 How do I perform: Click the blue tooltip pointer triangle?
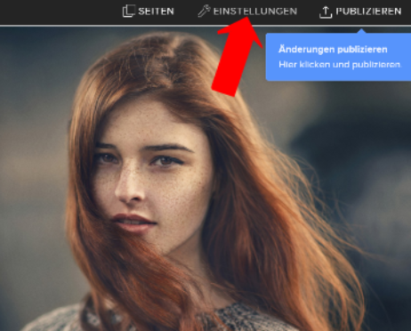361,31
